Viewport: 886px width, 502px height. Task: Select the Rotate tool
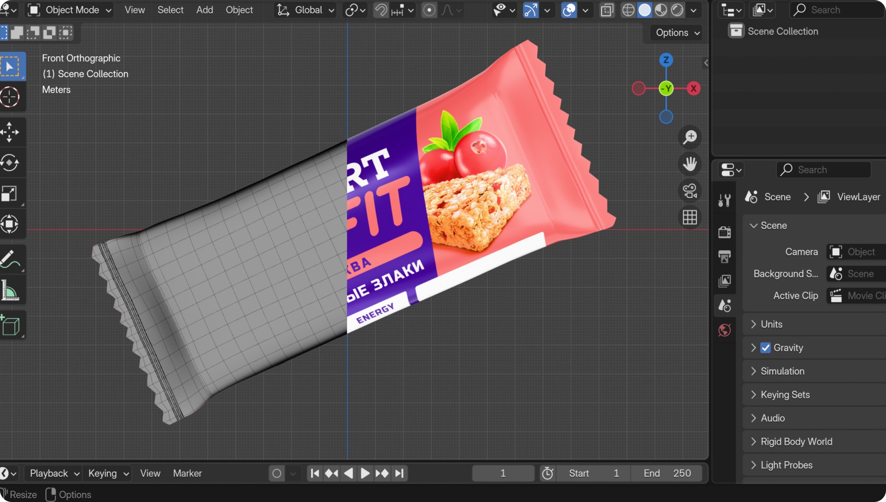tap(10, 163)
